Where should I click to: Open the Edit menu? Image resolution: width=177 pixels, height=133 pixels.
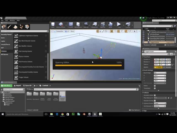click(x=7, y=21)
